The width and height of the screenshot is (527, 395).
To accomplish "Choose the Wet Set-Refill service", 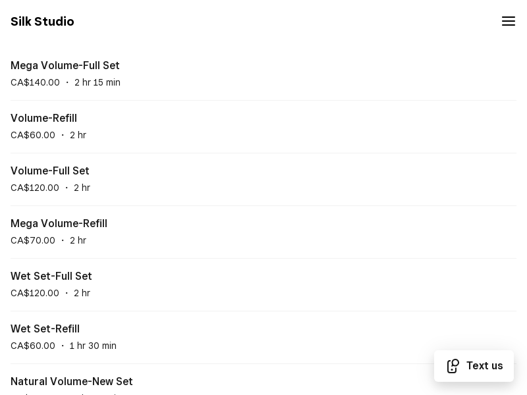I will 45,329.
